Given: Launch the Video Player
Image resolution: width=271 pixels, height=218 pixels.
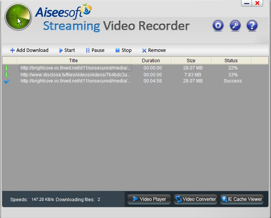Looking at the screenshot, I should click(149, 199).
